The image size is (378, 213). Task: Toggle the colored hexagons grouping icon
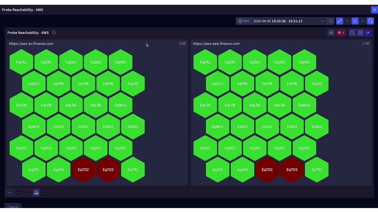pos(36,193)
